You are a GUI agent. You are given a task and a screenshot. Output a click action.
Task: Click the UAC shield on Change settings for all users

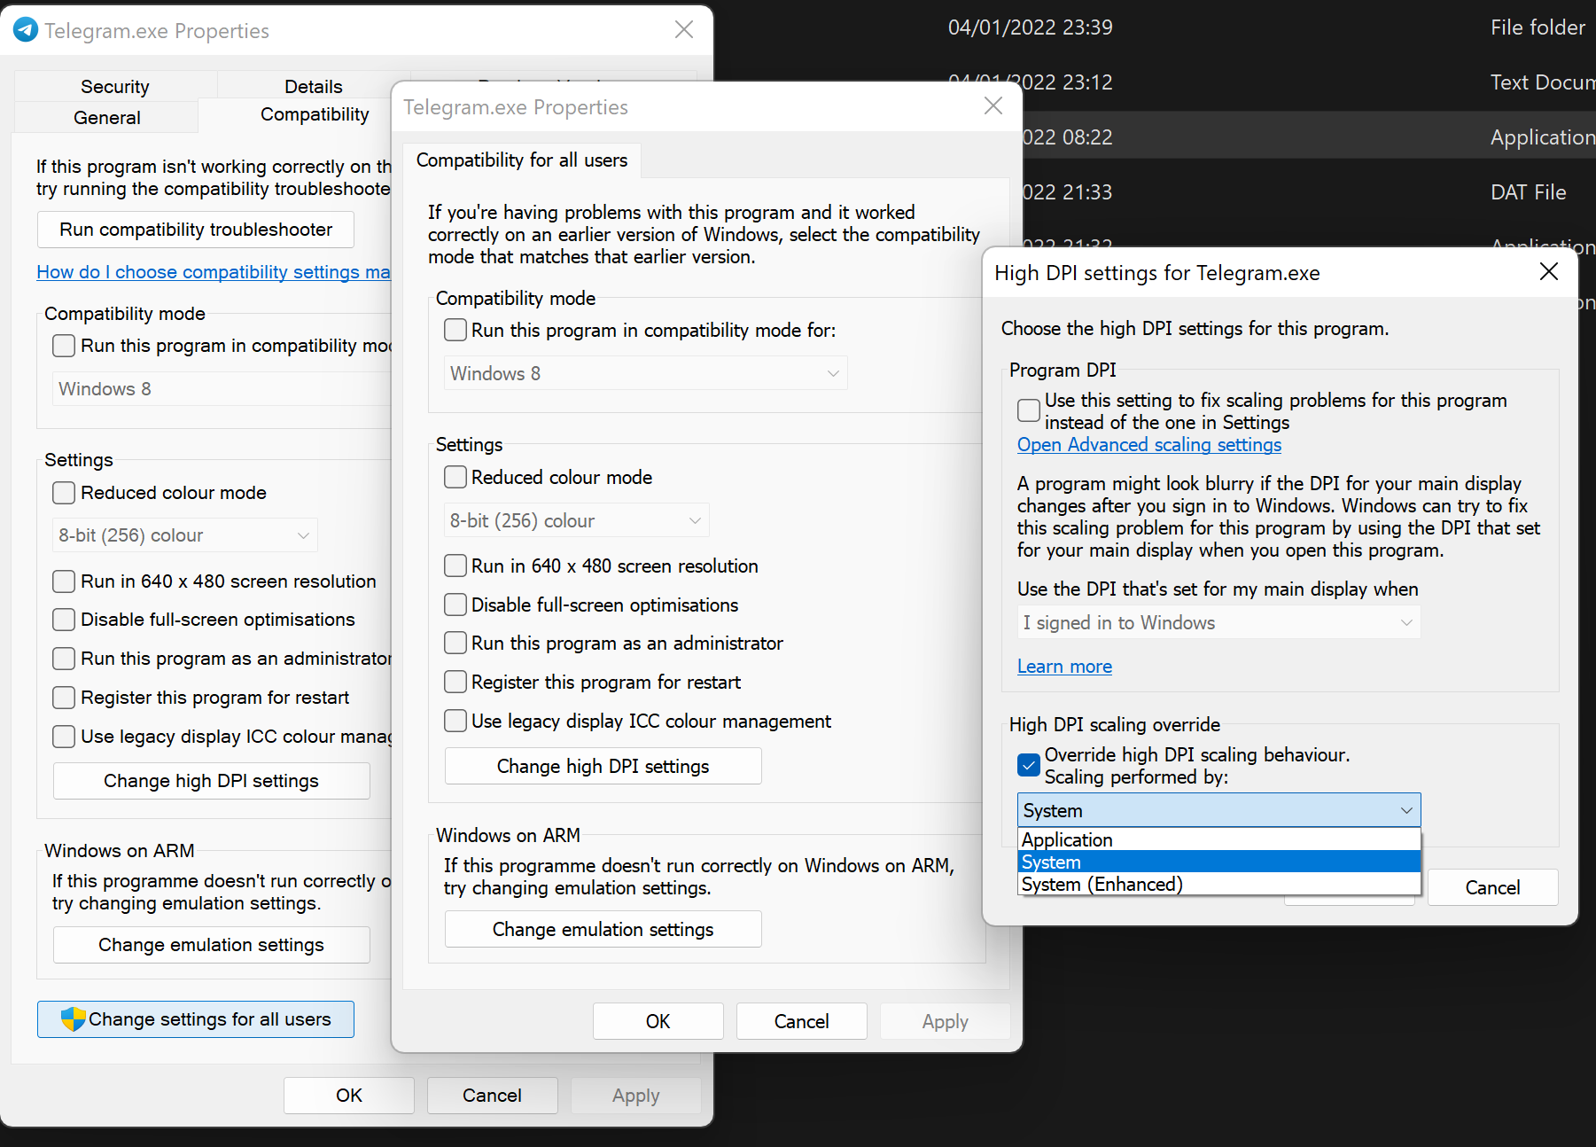point(74,1019)
